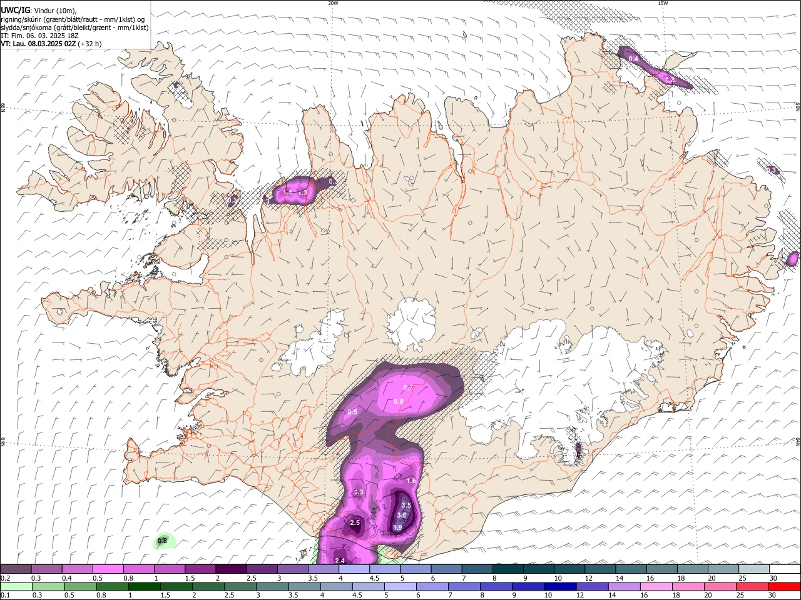801x600 pixels.
Task: Click the 0.8 value in the green offshore patch
Action: (162, 541)
